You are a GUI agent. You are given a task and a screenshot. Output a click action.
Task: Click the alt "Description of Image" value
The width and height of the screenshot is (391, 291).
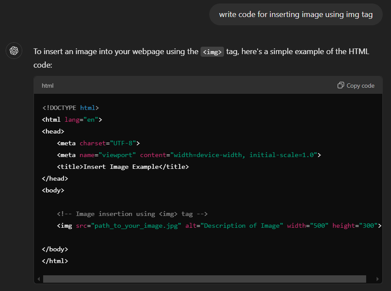point(242,226)
